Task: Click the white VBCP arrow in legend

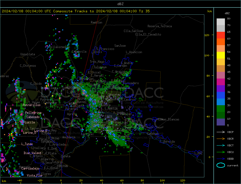Action: (221, 132)
